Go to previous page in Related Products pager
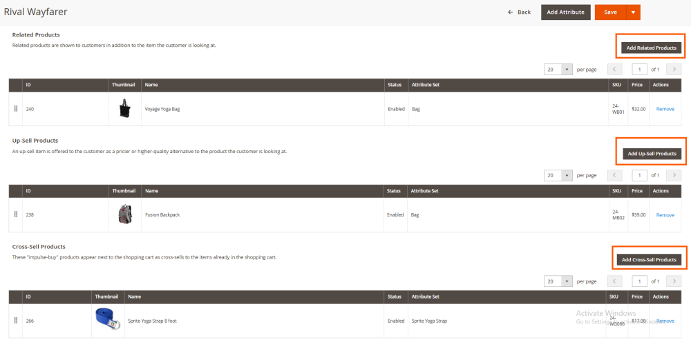691x340 pixels. [615, 69]
